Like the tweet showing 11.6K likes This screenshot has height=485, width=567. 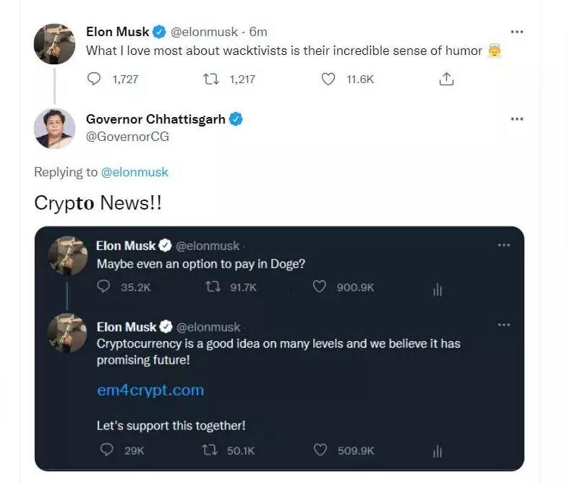[328, 79]
